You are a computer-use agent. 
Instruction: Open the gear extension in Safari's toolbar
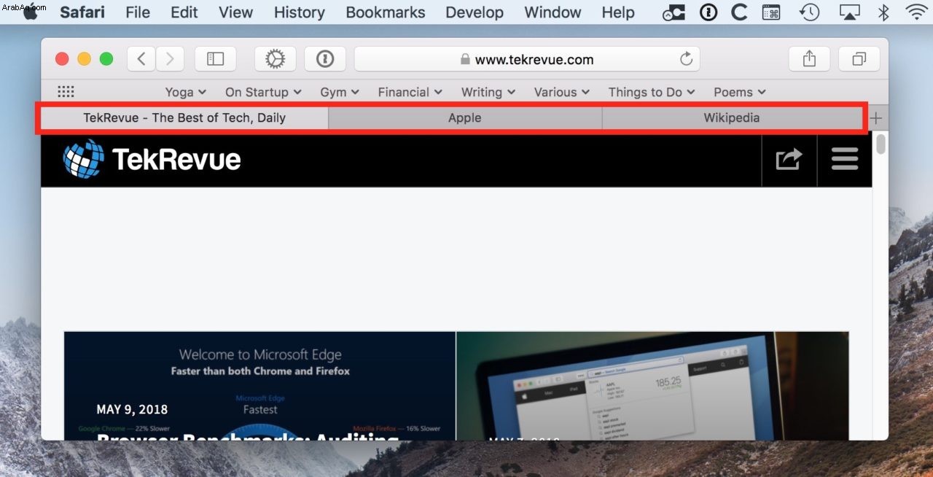[x=275, y=59]
